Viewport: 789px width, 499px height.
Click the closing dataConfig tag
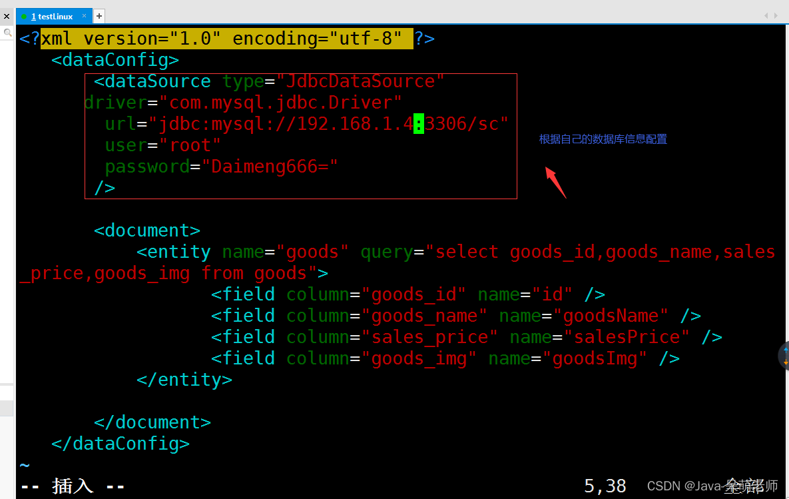coord(121,444)
